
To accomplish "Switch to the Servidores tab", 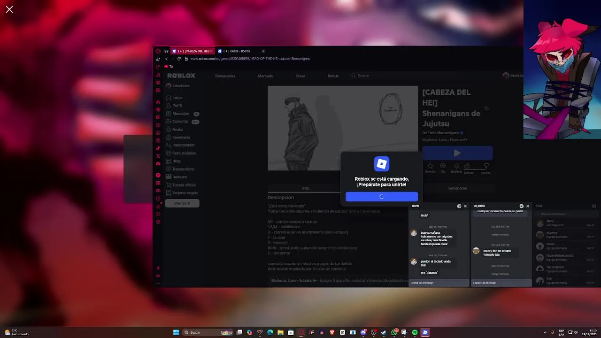I will coord(457,188).
